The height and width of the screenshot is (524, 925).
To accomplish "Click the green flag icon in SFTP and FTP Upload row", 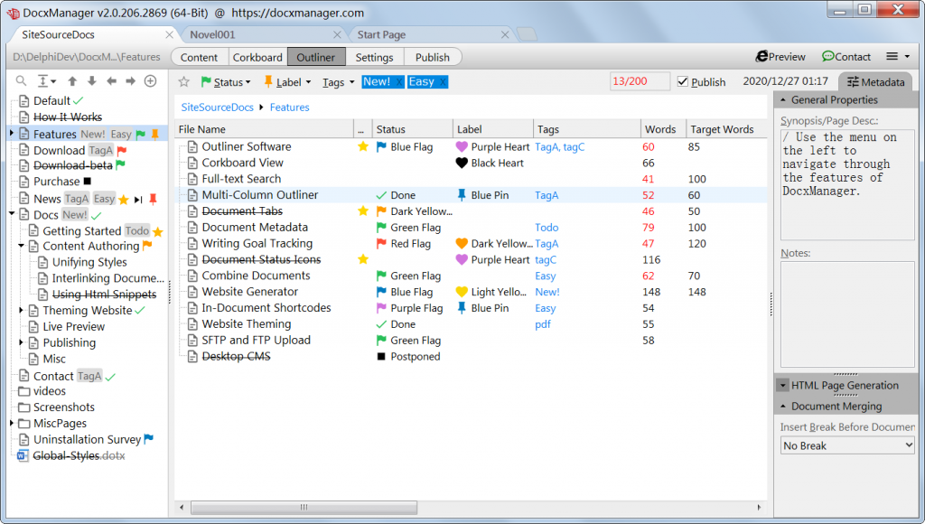I will click(x=381, y=340).
